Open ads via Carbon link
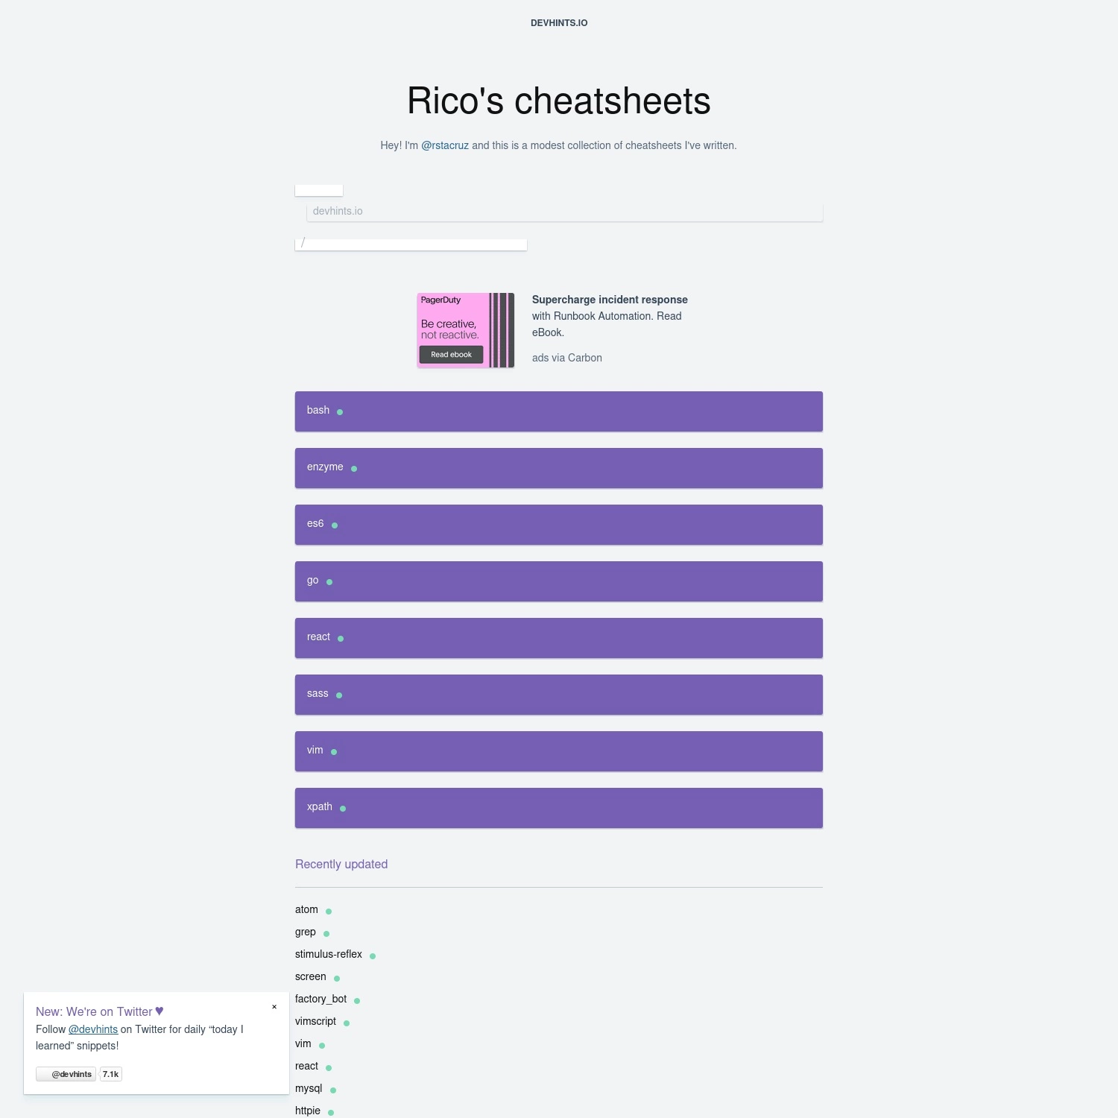The width and height of the screenshot is (1118, 1118). [x=567, y=358]
